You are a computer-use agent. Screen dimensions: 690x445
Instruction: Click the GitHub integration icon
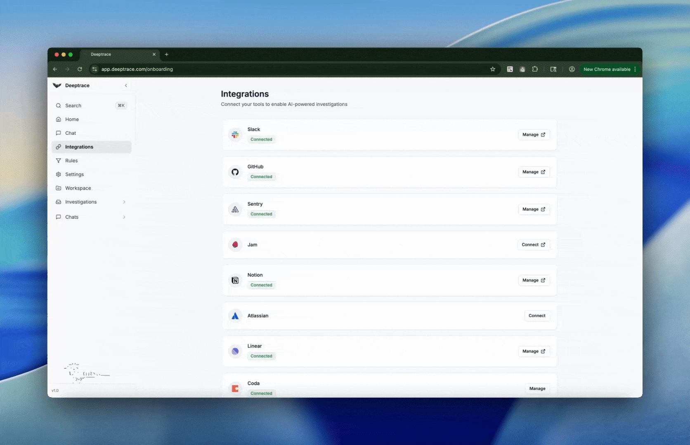point(235,172)
